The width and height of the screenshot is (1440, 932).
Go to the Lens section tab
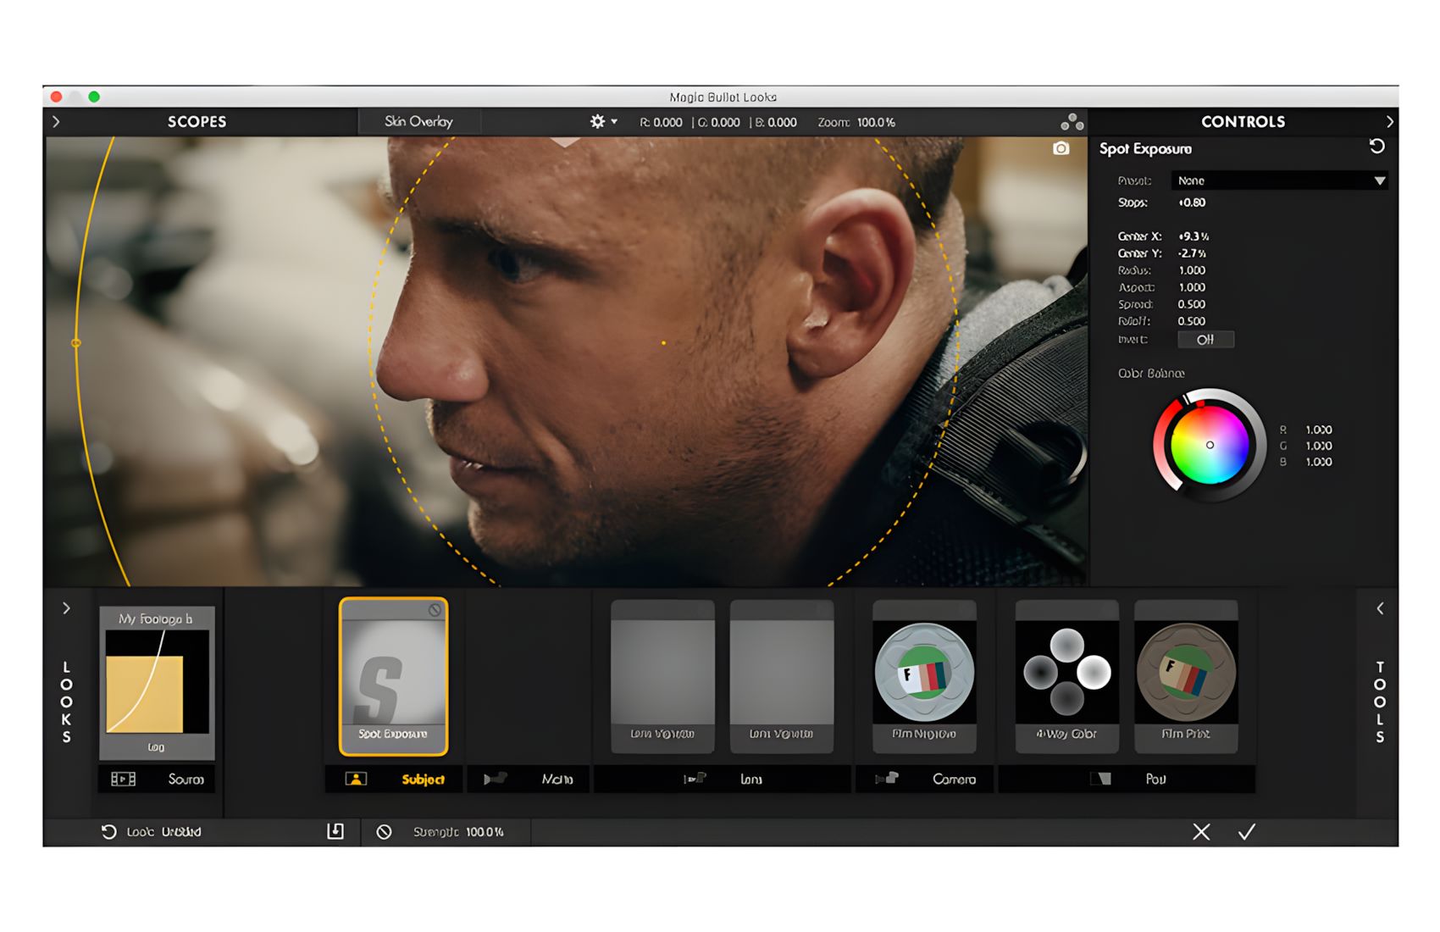click(723, 779)
